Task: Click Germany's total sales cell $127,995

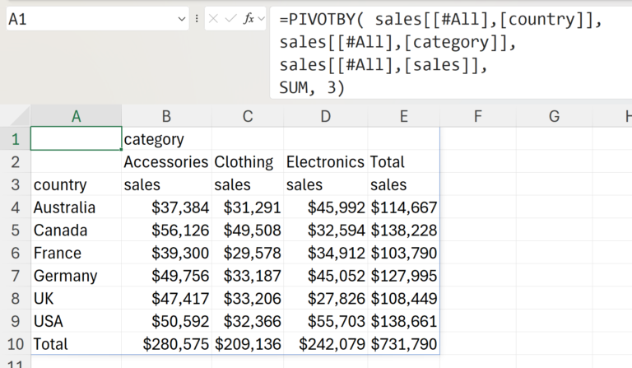Action: tap(403, 276)
